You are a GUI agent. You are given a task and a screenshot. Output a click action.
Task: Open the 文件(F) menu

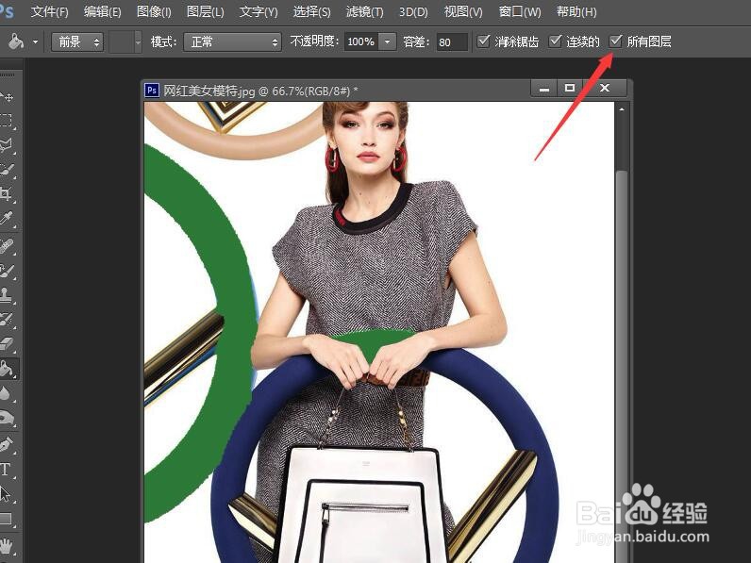[x=49, y=11]
